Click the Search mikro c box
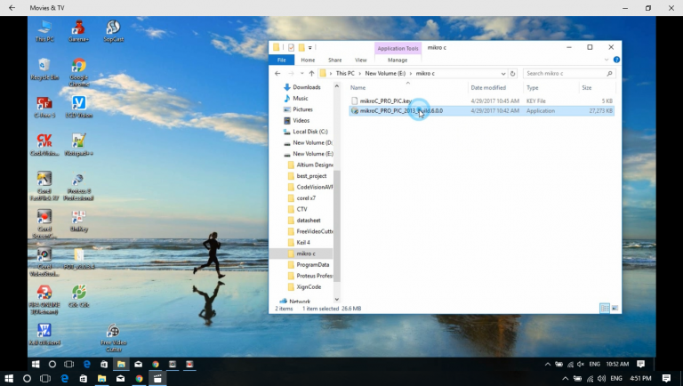The width and height of the screenshot is (683, 386). [565, 73]
